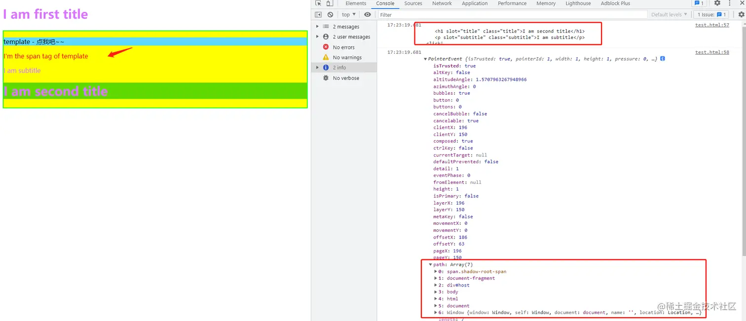Click the blue info icon after PointerEvent
This screenshot has width=746, height=321.
663,59
